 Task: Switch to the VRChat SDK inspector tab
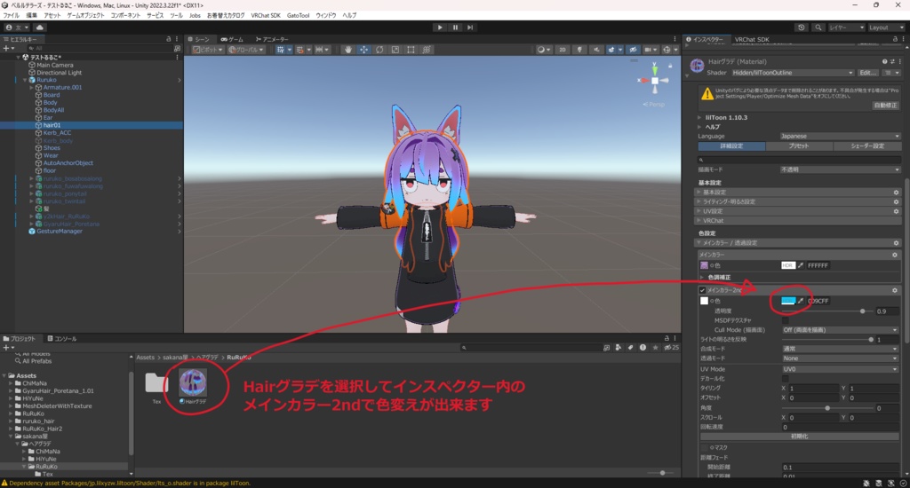(x=752, y=39)
